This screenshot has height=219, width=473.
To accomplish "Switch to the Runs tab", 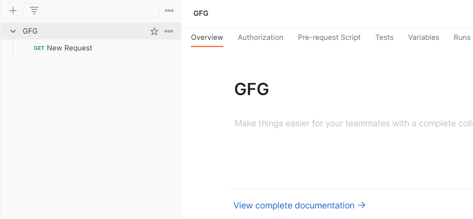I will (462, 37).
